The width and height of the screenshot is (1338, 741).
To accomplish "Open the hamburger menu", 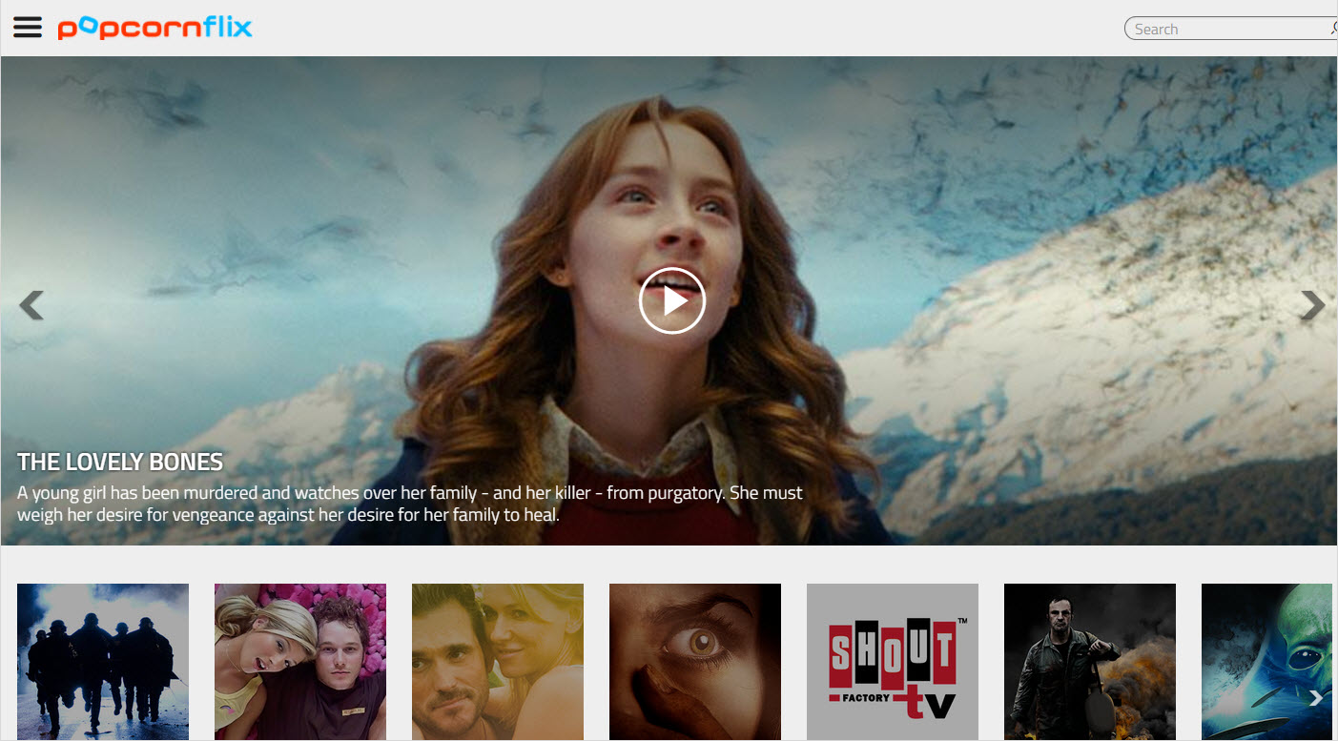I will pyautogui.click(x=28, y=28).
